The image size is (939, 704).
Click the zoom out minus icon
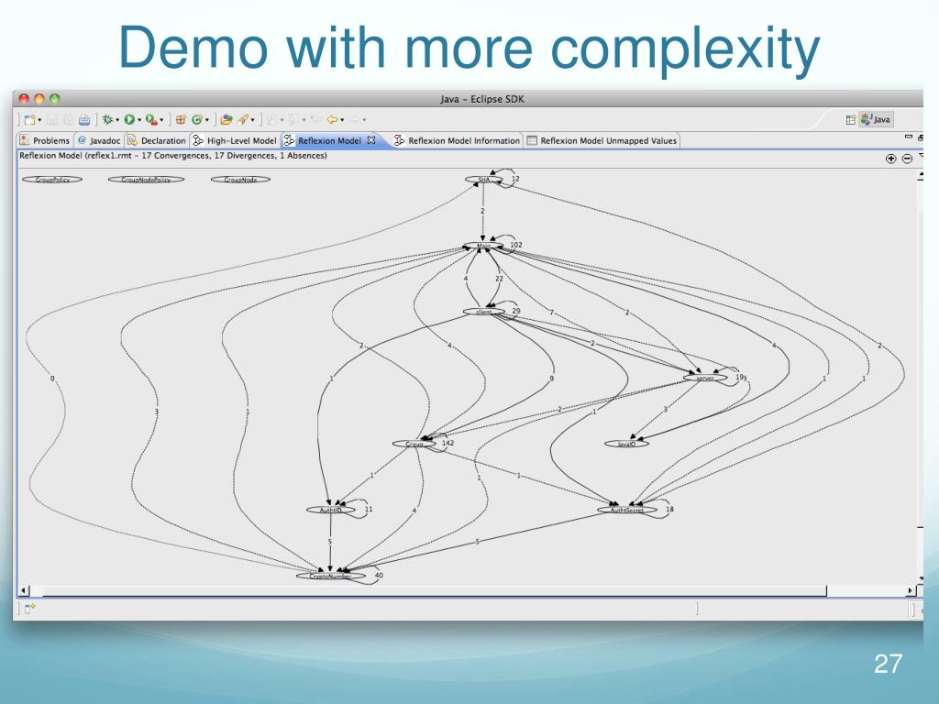point(907,159)
